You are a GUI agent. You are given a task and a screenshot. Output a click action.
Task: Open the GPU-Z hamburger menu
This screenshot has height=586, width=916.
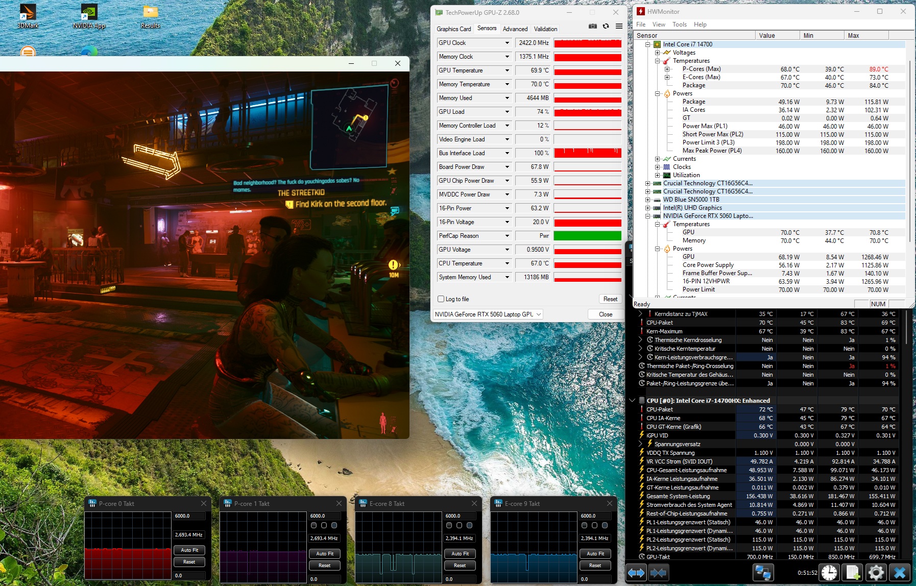click(619, 26)
